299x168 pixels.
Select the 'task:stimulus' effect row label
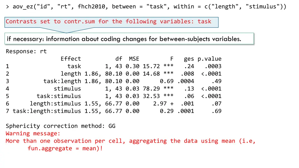click(59, 96)
